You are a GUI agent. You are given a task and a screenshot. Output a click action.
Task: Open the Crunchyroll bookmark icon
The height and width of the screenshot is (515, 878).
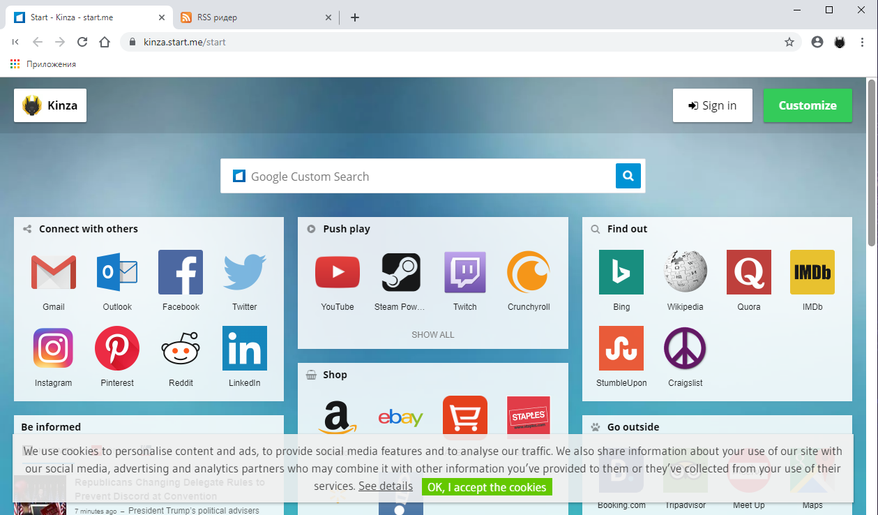pos(529,272)
